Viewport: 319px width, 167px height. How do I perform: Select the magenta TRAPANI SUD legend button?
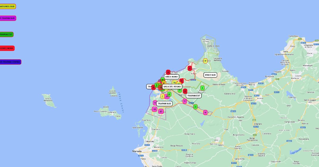point(8,18)
